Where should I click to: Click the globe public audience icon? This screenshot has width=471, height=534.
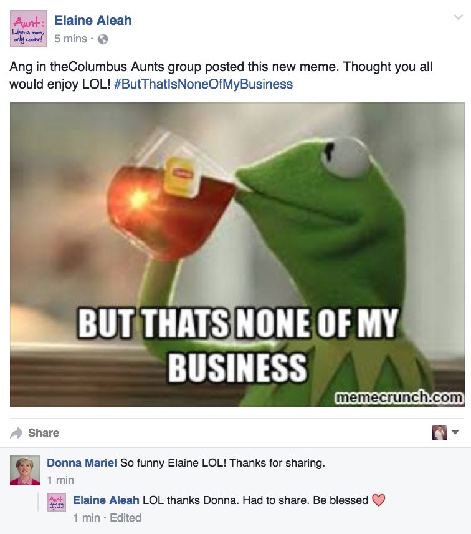tap(103, 39)
